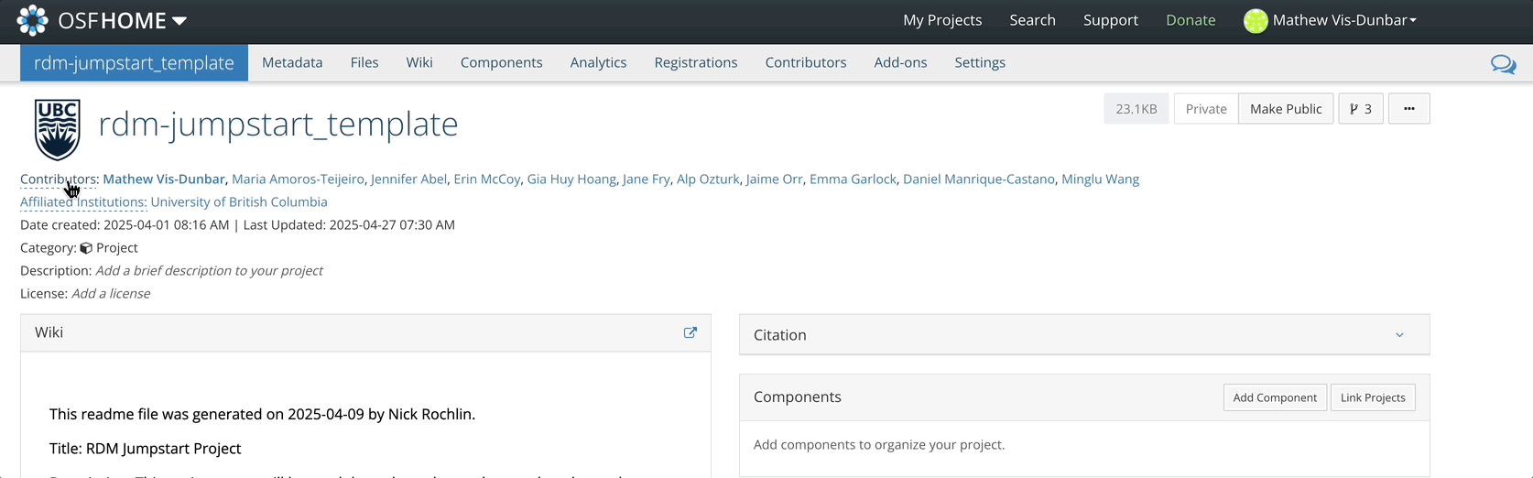Viewport: 1533px width, 478px height.
Task: Click 'Add components to organize your project' text
Action: (879, 445)
